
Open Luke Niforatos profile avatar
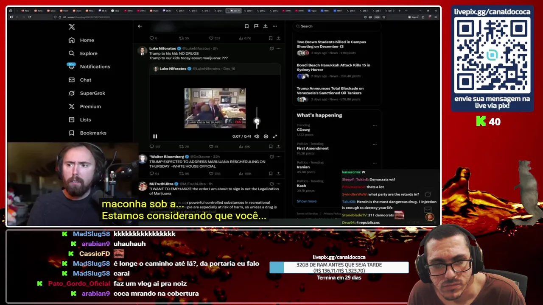[143, 51]
